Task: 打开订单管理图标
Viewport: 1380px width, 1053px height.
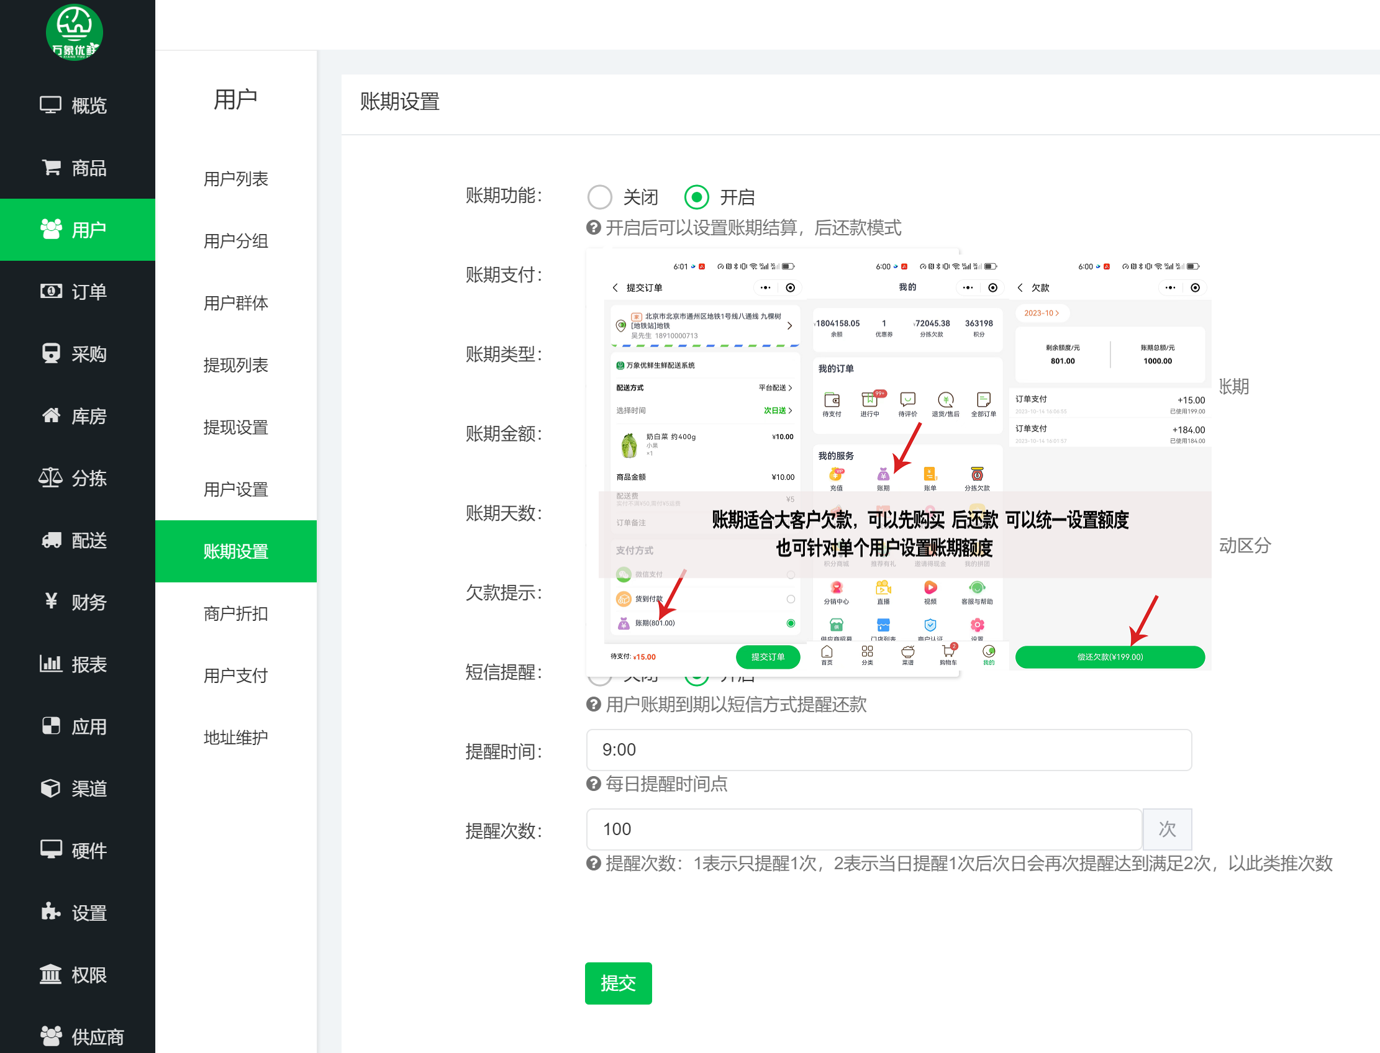Action: pyautogui.click(x=76, y=291)
